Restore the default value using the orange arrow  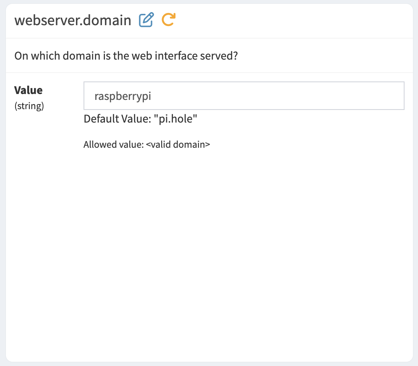(168, 20)
